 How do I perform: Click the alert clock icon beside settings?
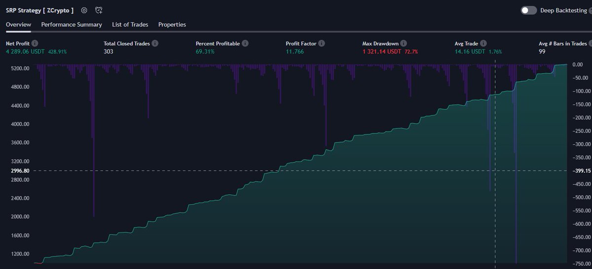(99, 10)
